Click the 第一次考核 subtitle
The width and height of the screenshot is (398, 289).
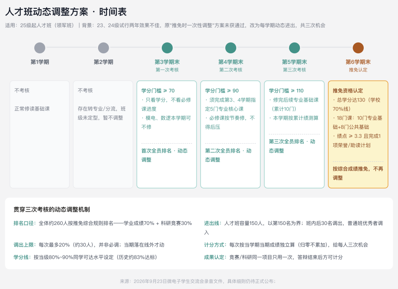[167, 70]
